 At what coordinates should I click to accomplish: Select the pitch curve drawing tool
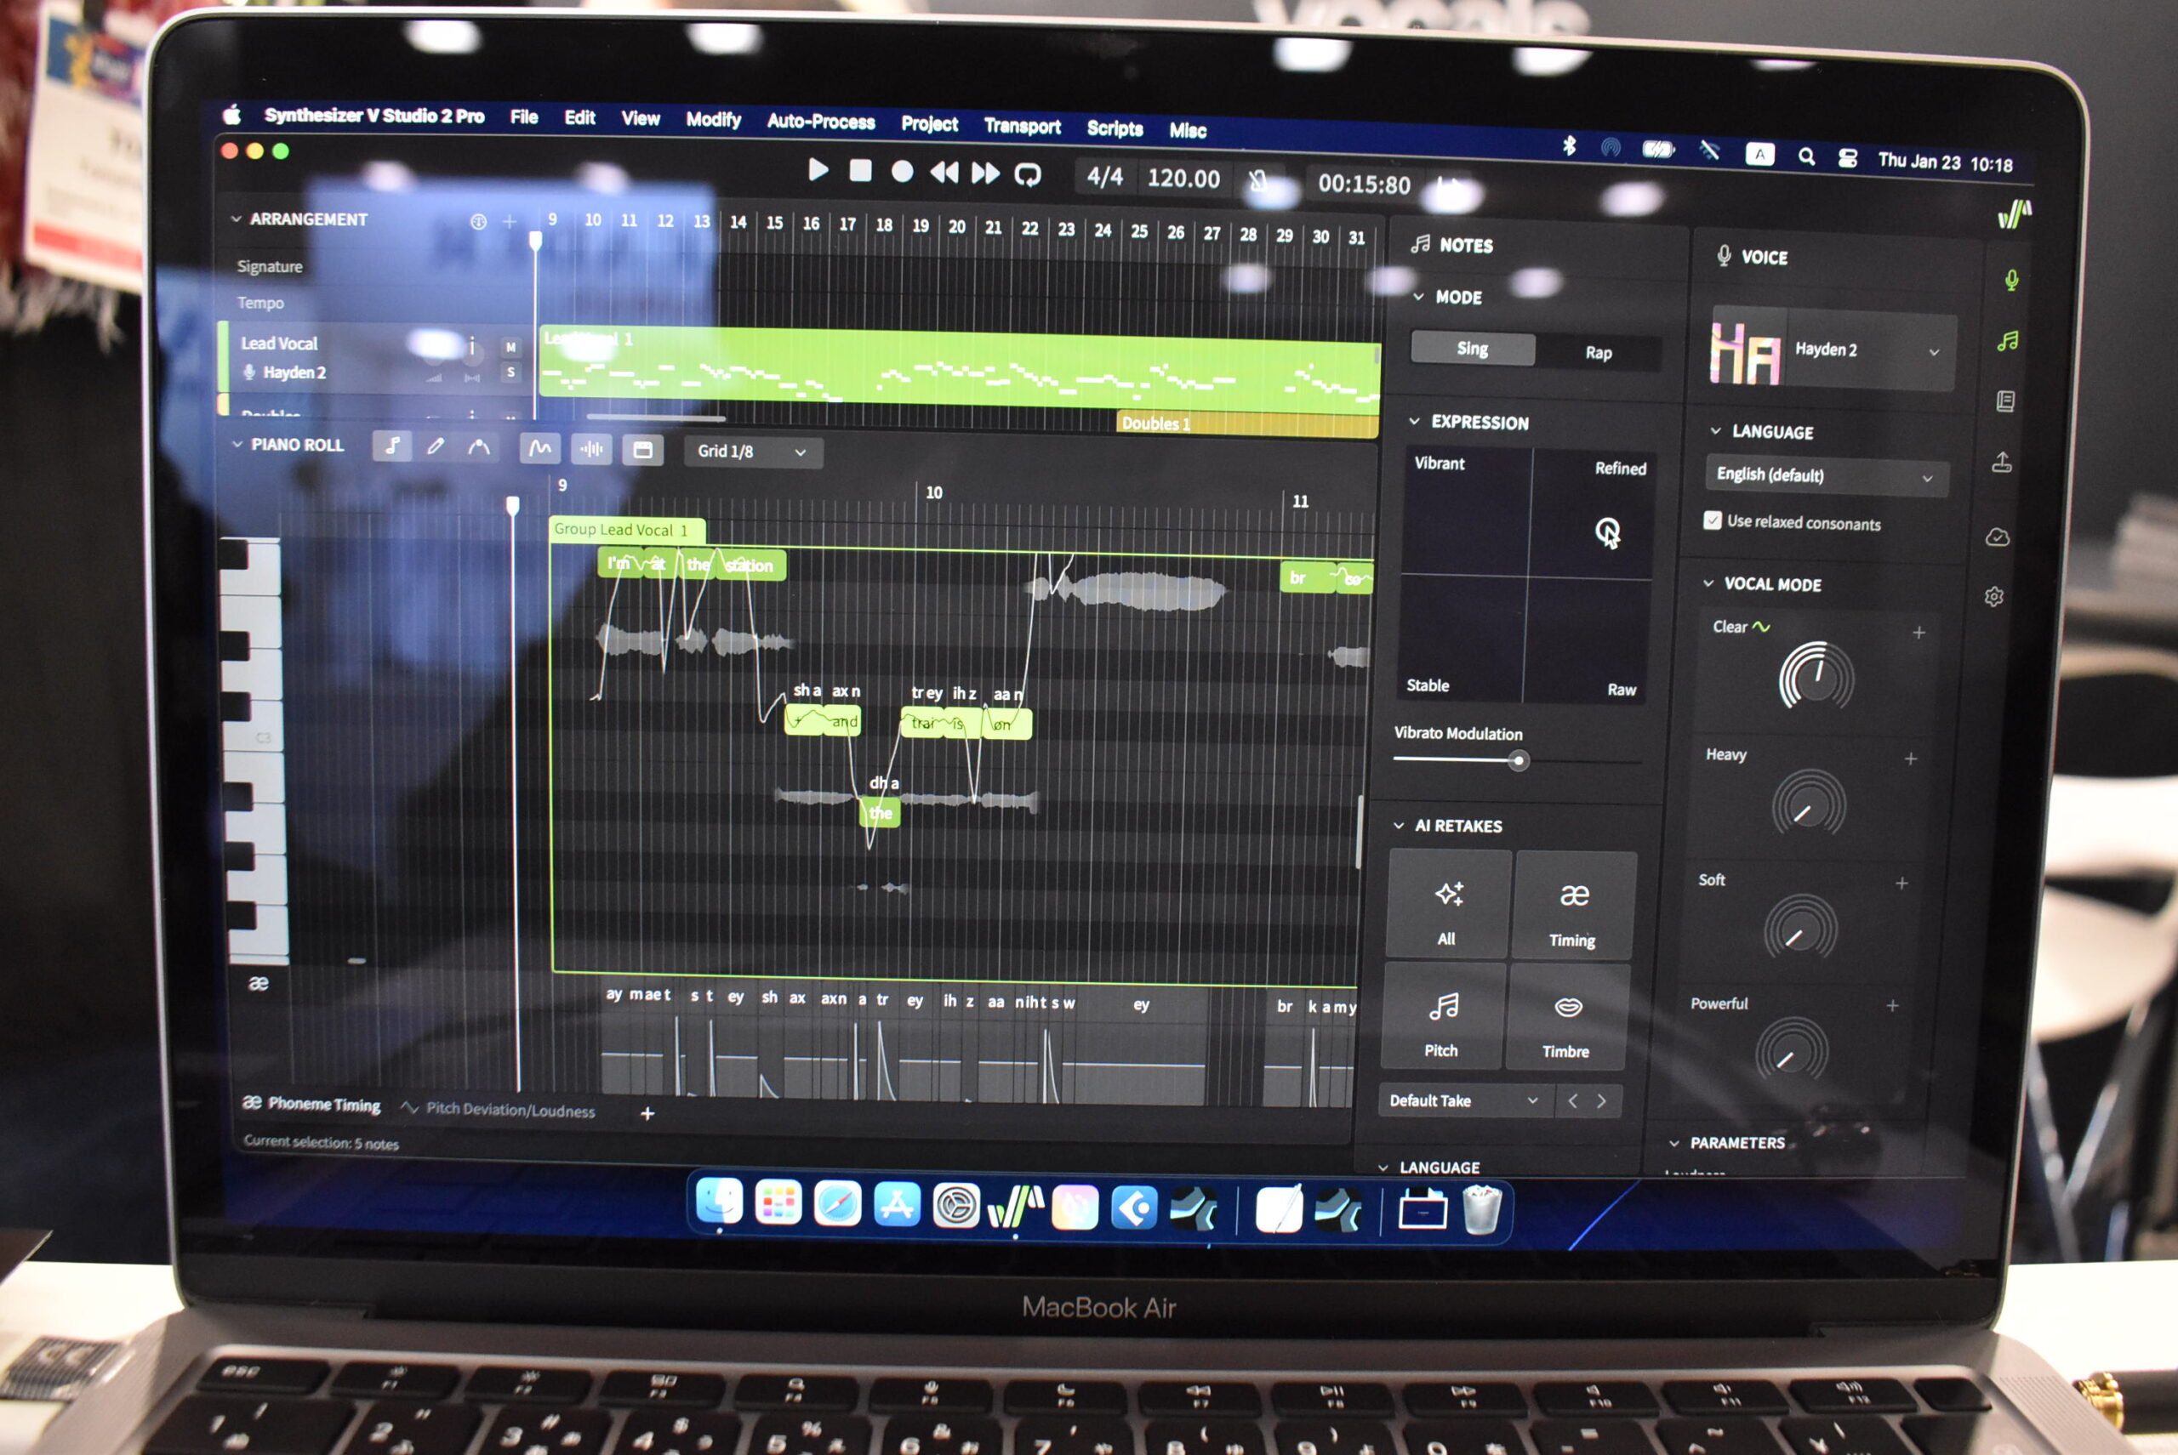click(478, 448)
